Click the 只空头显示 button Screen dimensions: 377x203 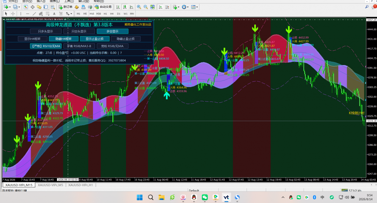click(x=79, y=31)
